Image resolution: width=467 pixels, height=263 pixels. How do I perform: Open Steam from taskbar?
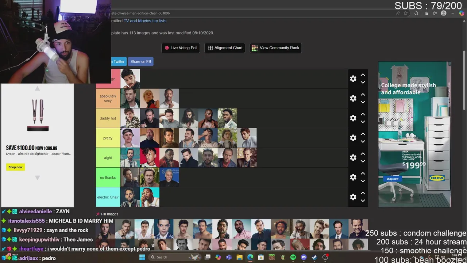point(314,257)
